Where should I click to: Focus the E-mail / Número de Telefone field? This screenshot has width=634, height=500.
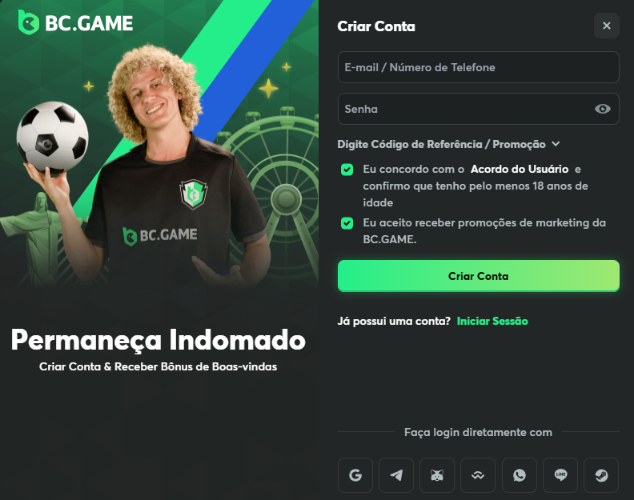tap(479, 67)
